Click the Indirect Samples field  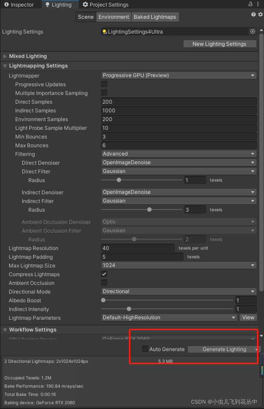[x=179, y=110]
